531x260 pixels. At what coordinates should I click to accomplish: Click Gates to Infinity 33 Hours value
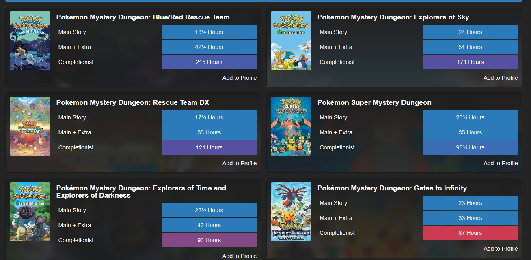(x=470, y=218)
